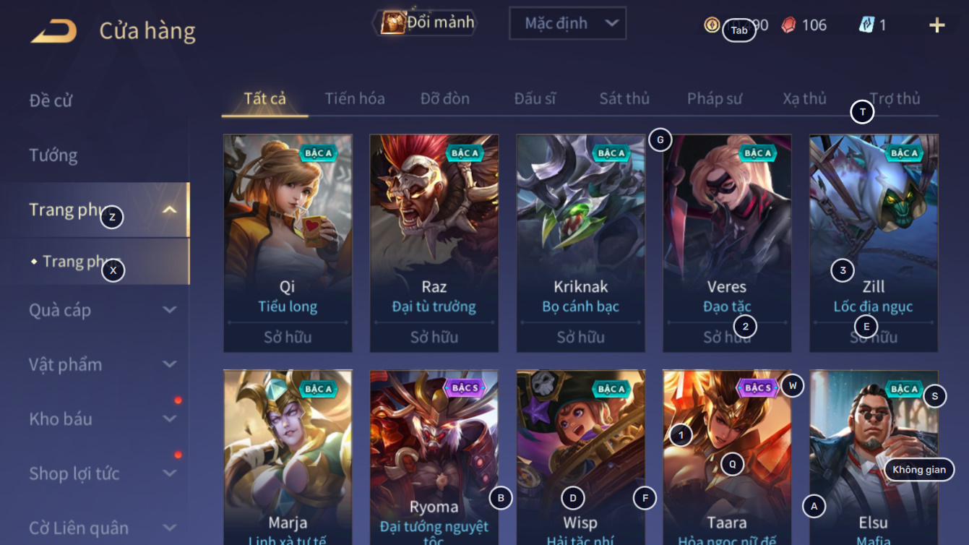Click the red gem currency icon
The height and width of the screenshot is (545, 969).
(x=788, y=25)
